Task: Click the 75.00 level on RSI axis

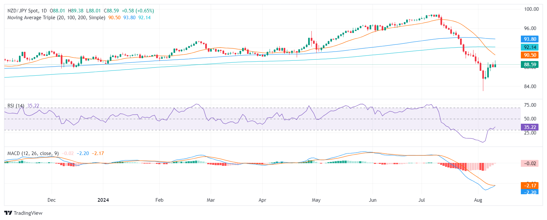Action: pyautogui.click(x=530, y=105)
